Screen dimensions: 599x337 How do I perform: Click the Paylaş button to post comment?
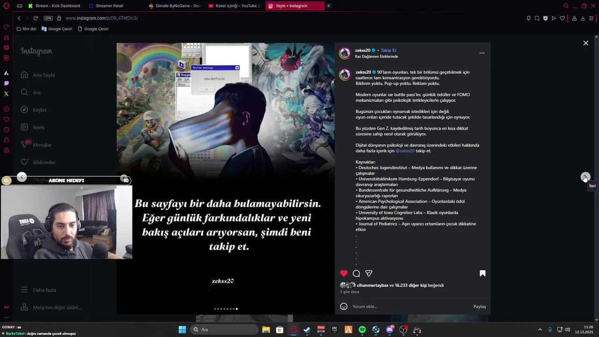pyautogui.click(x=480, y=307)
